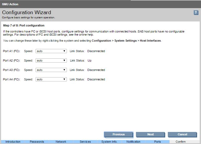The height and width of the screenshot is (144, 201).
Task: Go to the Introduction step tab
Action: coord(13,142)
